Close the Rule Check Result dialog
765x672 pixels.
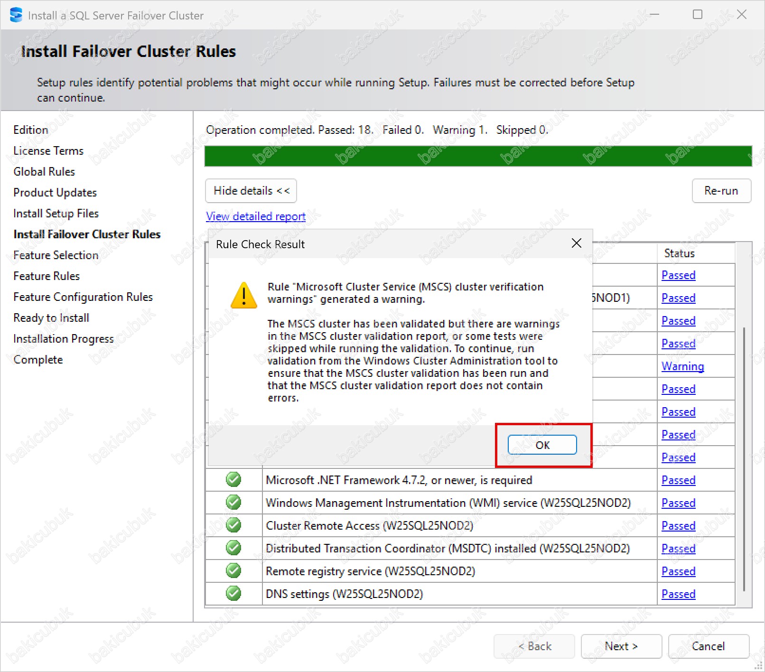576,243
